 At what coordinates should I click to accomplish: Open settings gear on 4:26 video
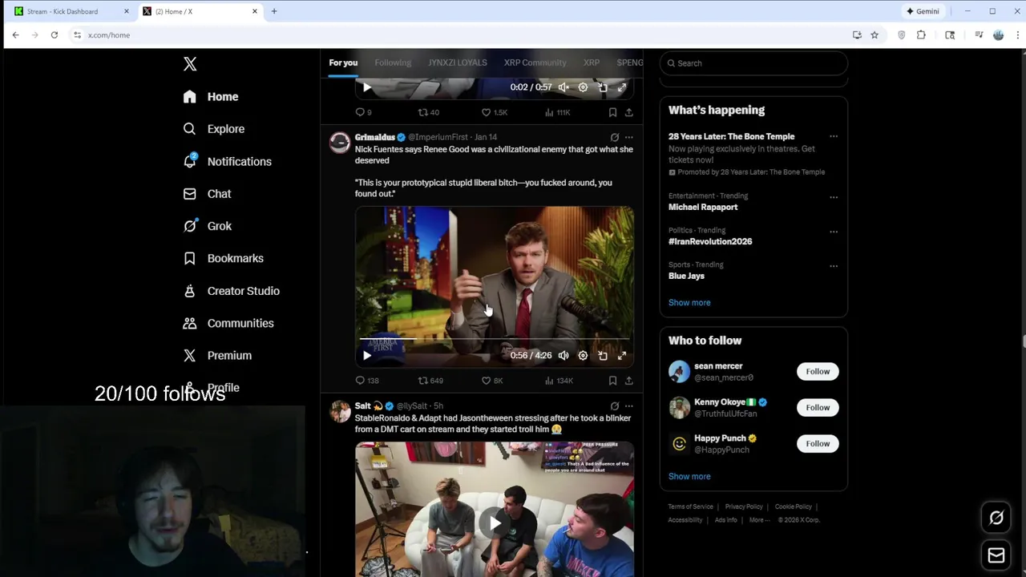pos(583,356)
